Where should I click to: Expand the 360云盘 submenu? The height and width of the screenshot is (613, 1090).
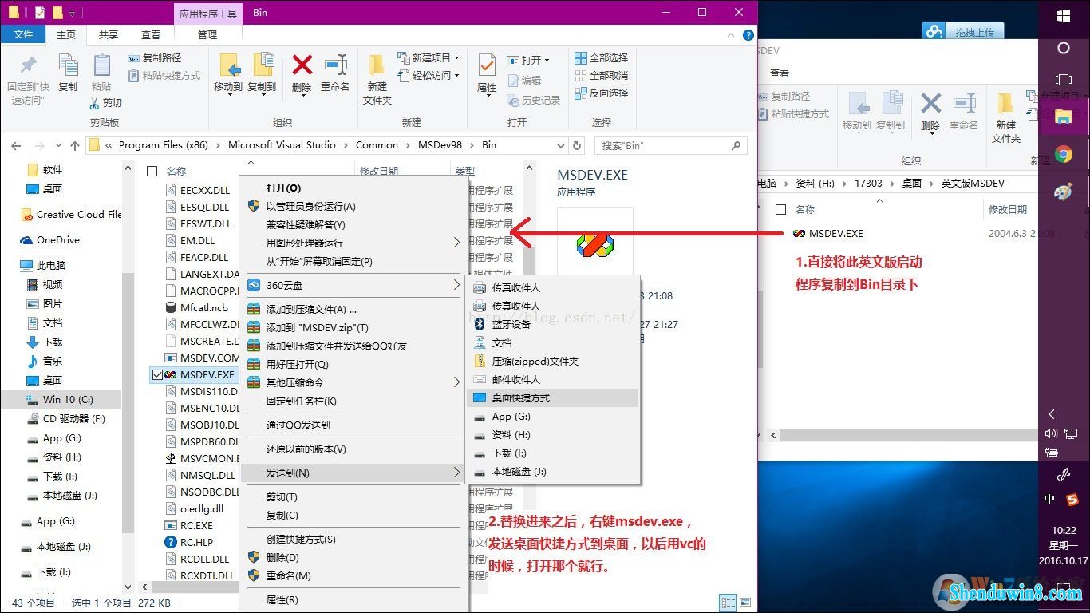click(457, 285)
